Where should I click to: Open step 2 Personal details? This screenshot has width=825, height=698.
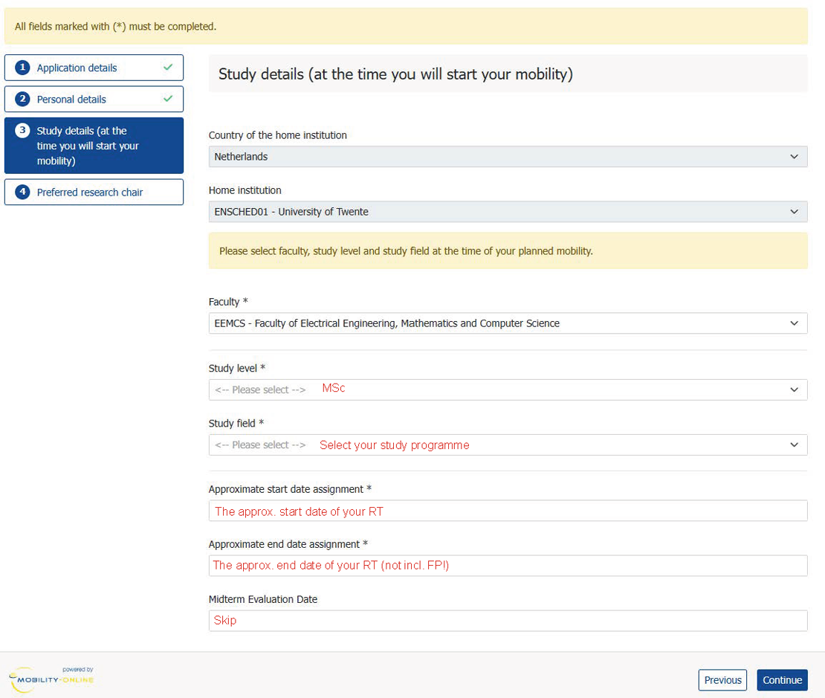(x=94, y=100)
